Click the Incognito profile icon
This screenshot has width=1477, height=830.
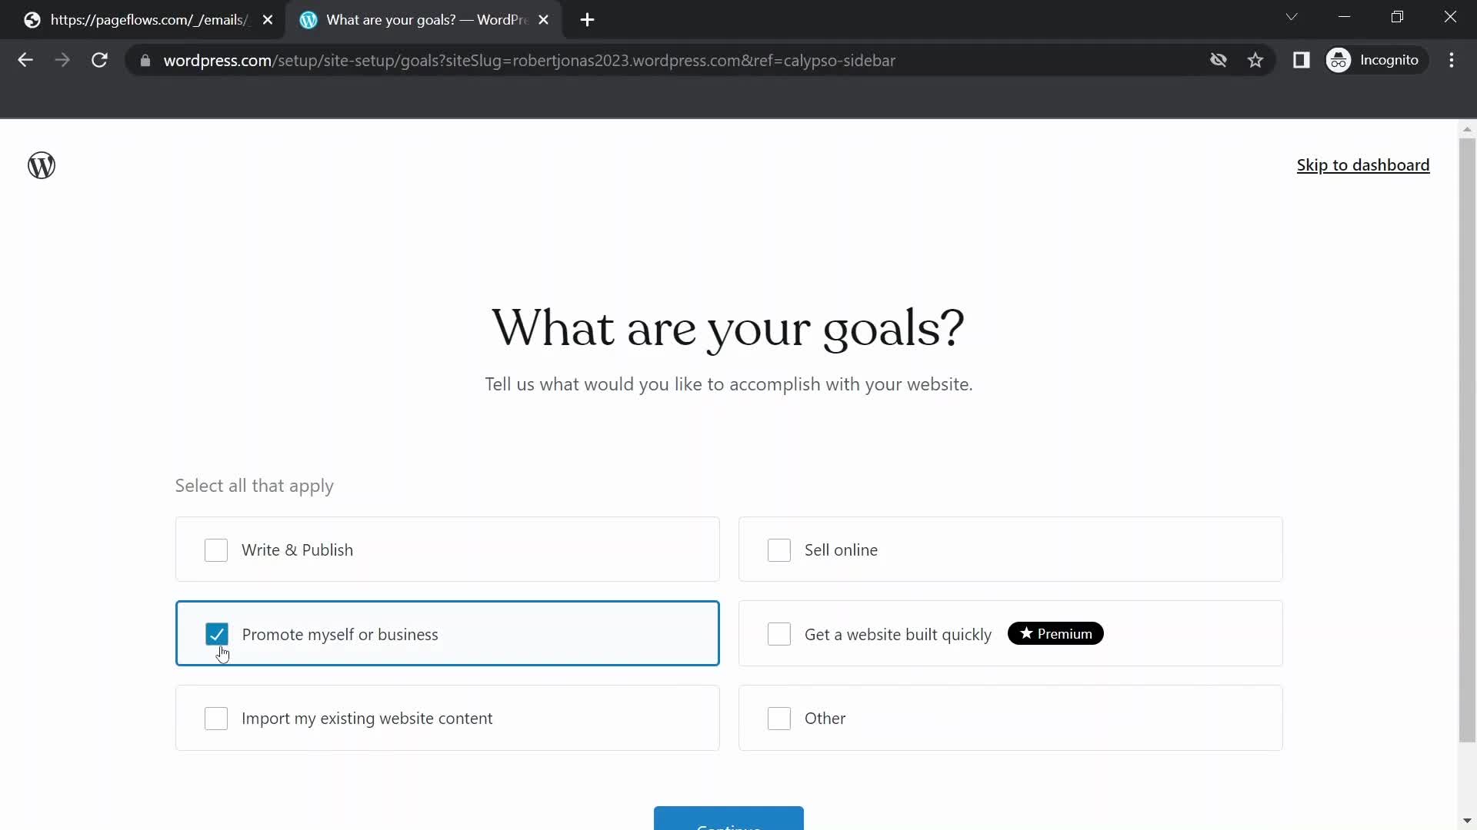pyautogui.click(x=1339, y=60)
